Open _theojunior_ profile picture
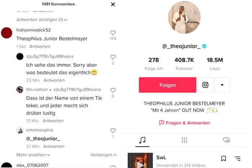Image resolution: width=252 pixels, height=168 pixels. [x=184, y=17]
